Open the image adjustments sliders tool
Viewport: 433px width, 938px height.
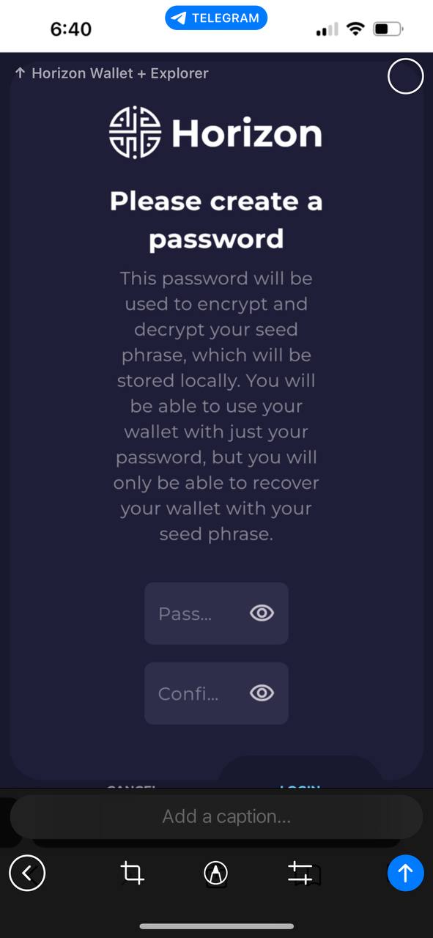(x=300, y=872)
